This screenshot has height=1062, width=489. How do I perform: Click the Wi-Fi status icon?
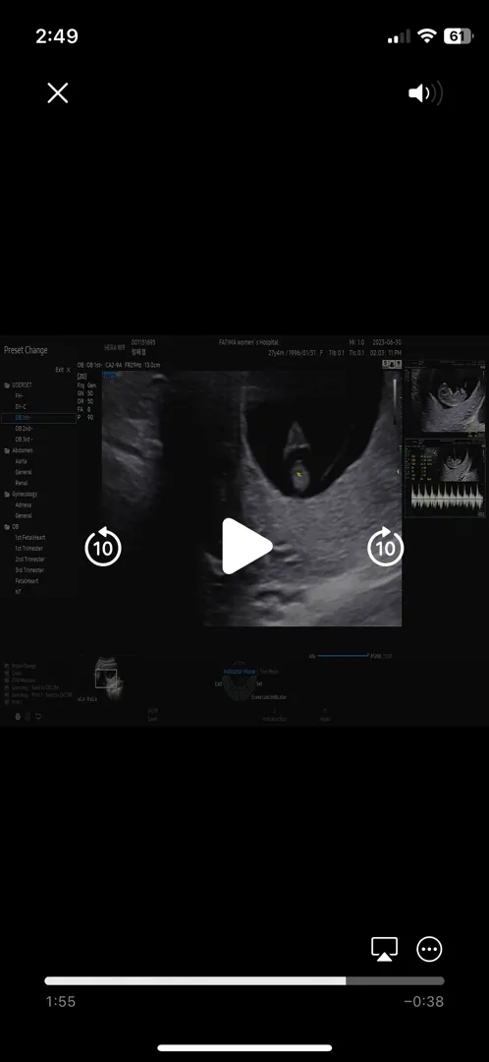coord(427,36)
